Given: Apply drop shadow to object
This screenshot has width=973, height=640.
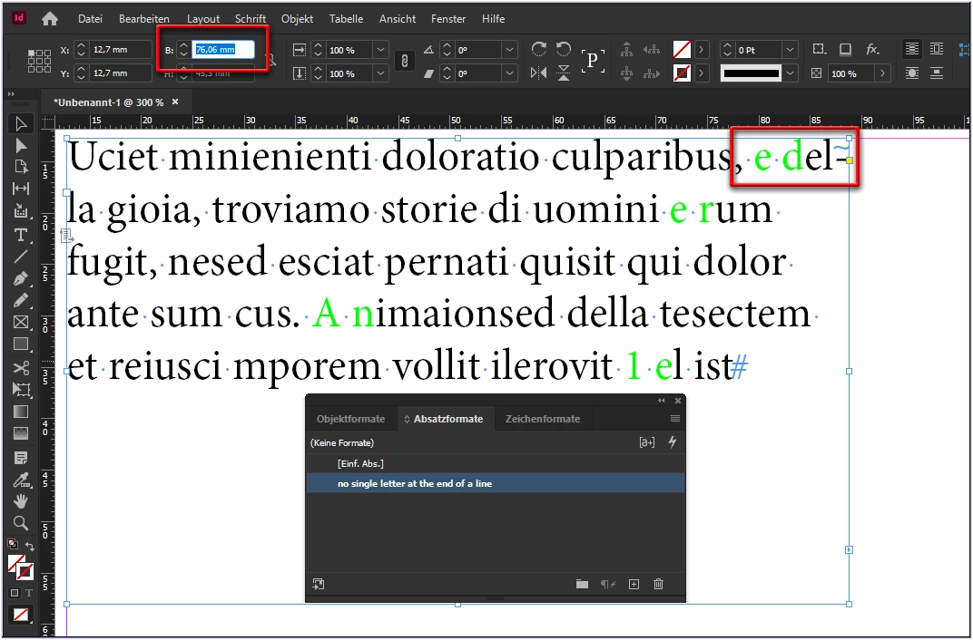Looking at the screenshot, I should pyautogui.click(x=845, y=50).
